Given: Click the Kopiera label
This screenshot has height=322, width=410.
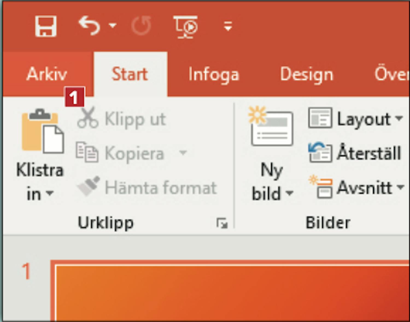Looking at the screenshot, I should (x=134, y=154).
